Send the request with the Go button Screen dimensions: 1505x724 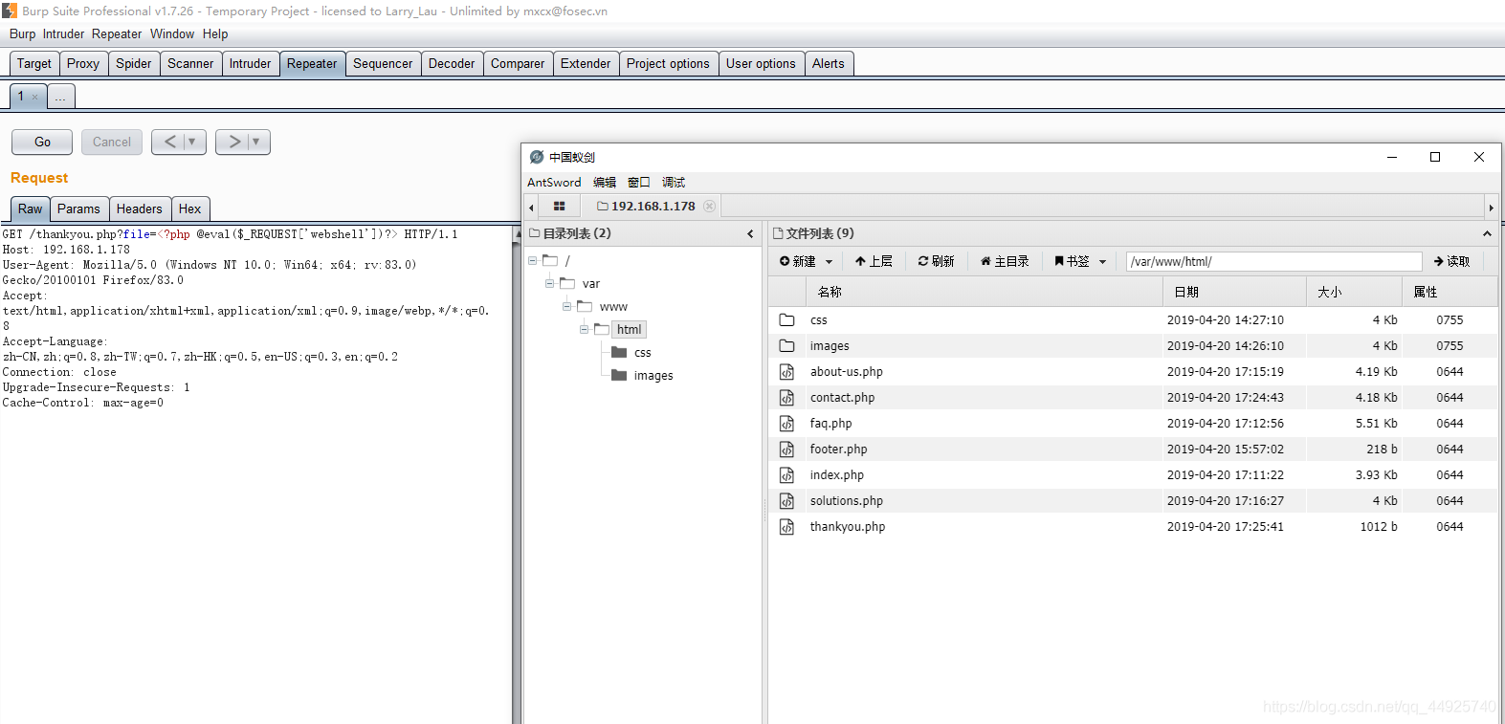[x=42, y=142]
